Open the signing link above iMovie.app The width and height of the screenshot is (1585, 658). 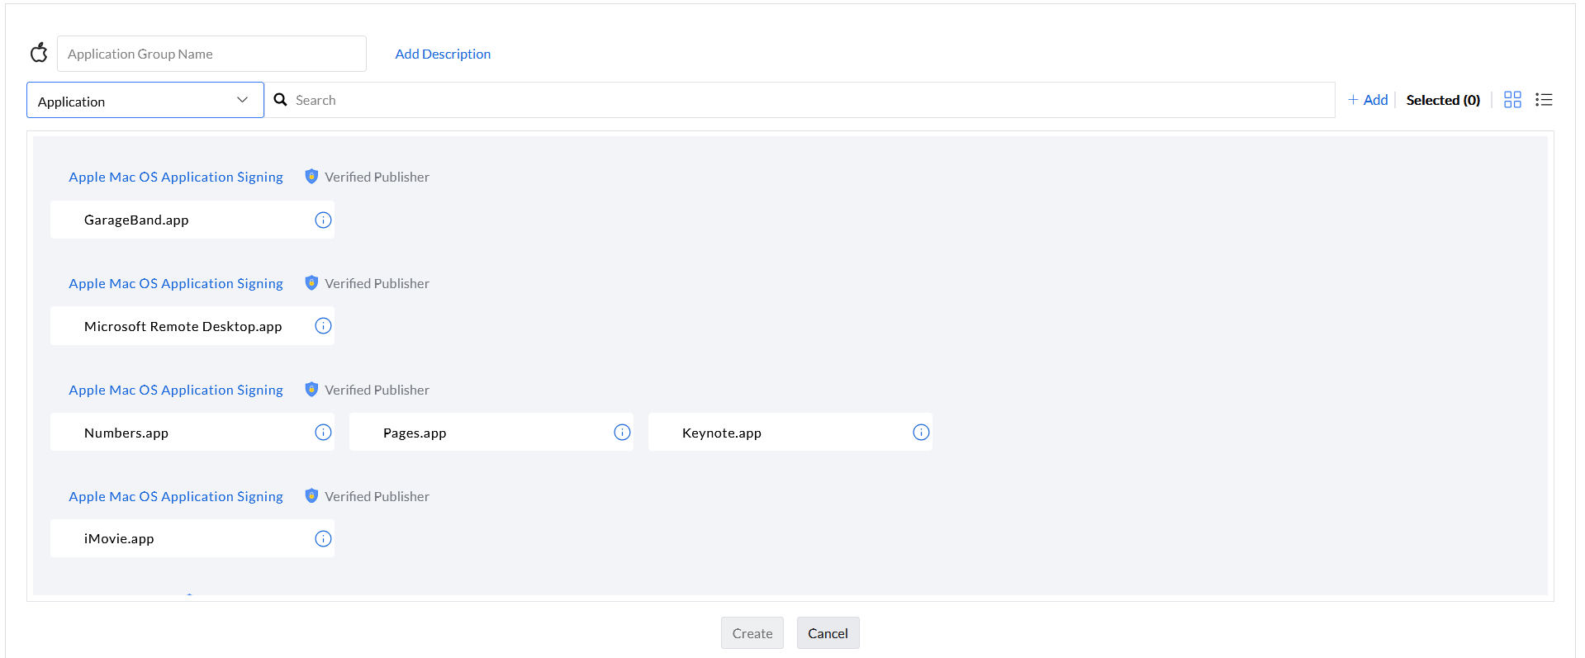pos(176,496)
